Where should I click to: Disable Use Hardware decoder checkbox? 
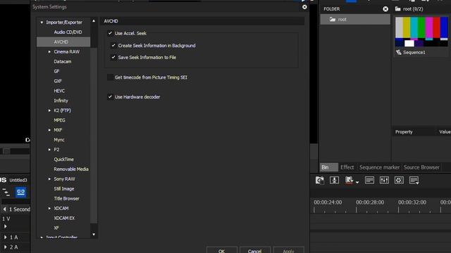pos(110,97)
